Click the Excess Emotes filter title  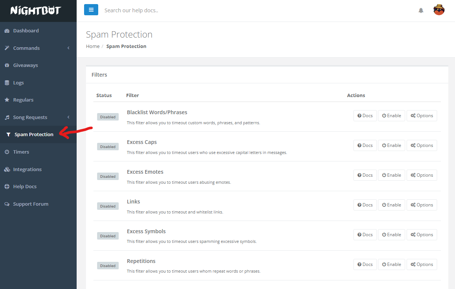[x=145, y=172]
